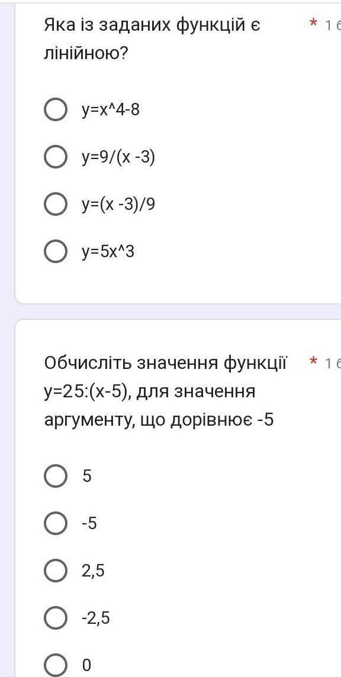Click the required asterisk on first question
This screenshot has height=677, width=341.
click(x=314, y=24)
